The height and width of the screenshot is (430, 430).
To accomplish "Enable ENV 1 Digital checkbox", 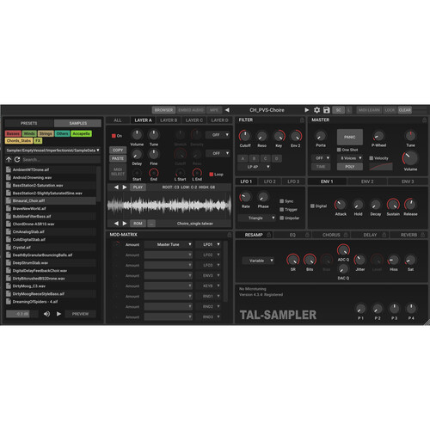I will pos(312,206).
